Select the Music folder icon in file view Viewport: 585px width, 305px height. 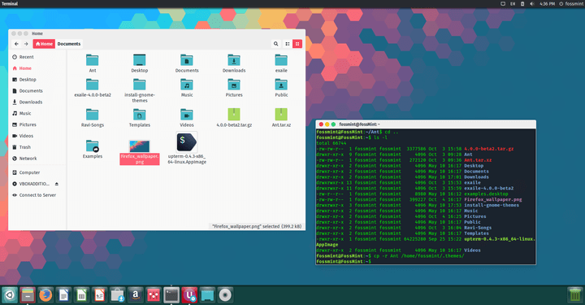point(187,85)
